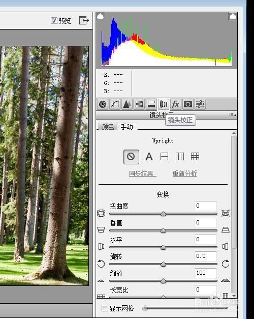254x319 pixels.
Task: Open the panel options flyout menu
Action: tap(233, 115)
